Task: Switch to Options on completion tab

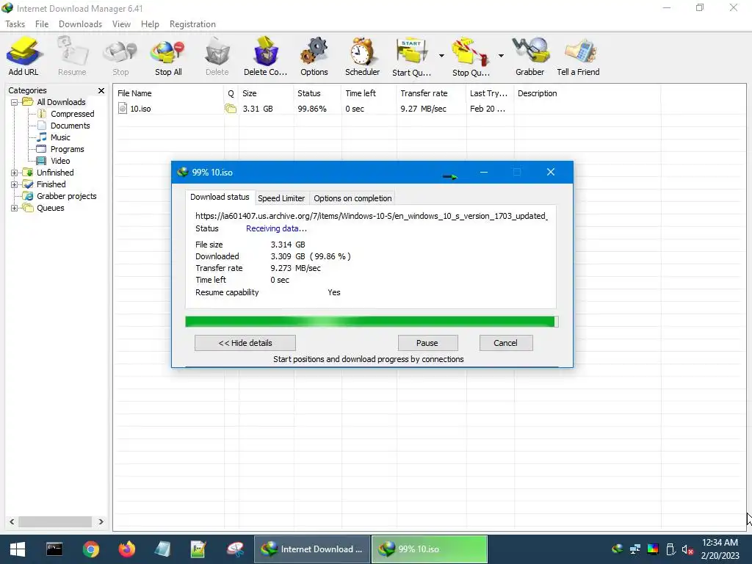Action: tap(352, 198)
